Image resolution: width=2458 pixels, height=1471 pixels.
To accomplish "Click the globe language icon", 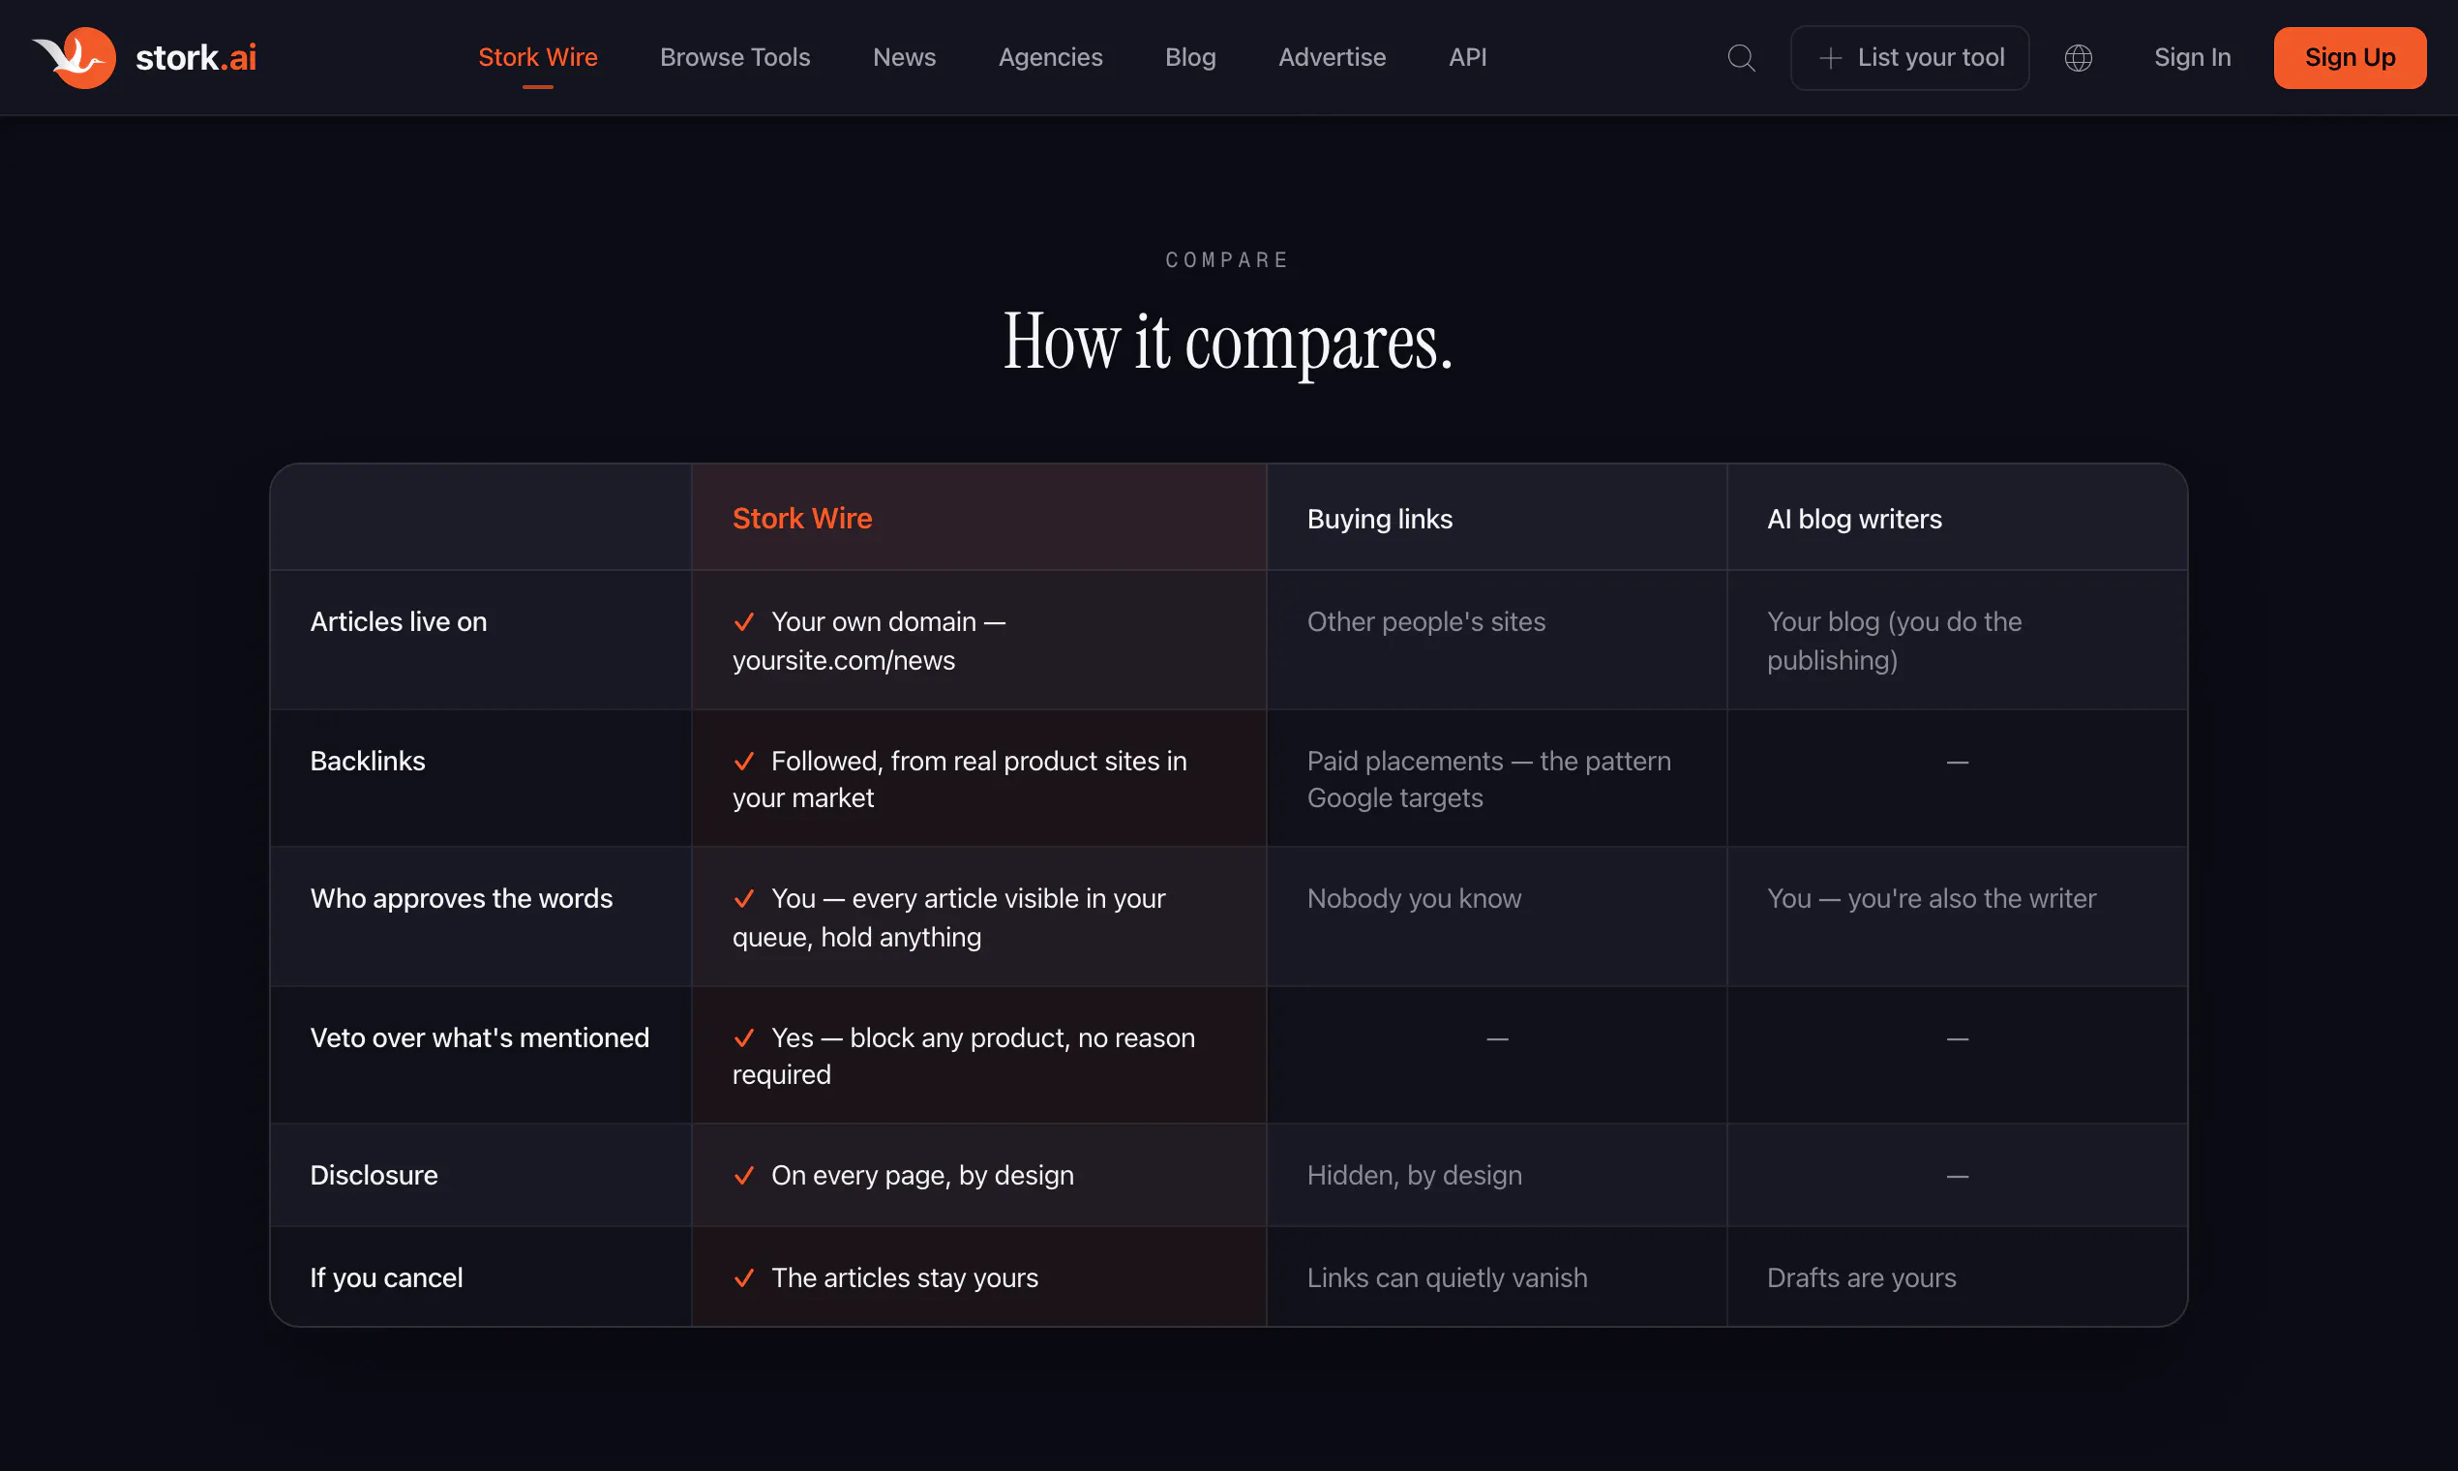I will (2079, 57).
